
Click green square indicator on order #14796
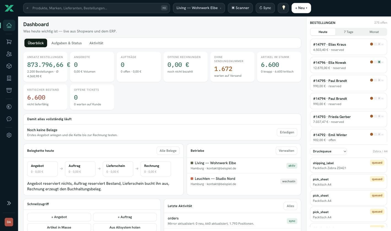click(379, 62)
